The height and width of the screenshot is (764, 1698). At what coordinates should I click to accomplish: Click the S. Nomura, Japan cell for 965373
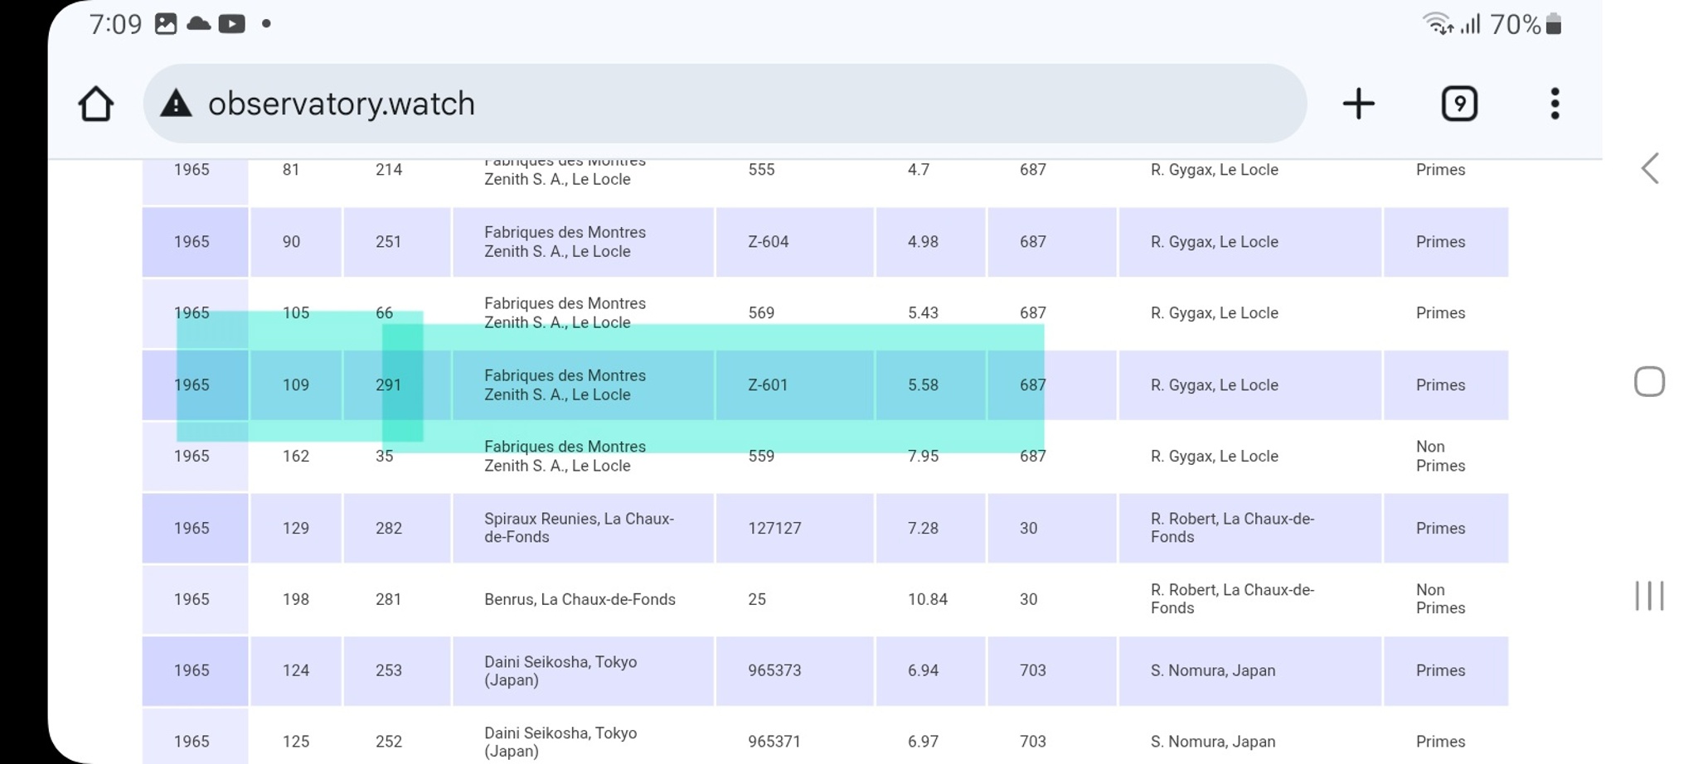pyautogui.click(x=1212, y=670)
